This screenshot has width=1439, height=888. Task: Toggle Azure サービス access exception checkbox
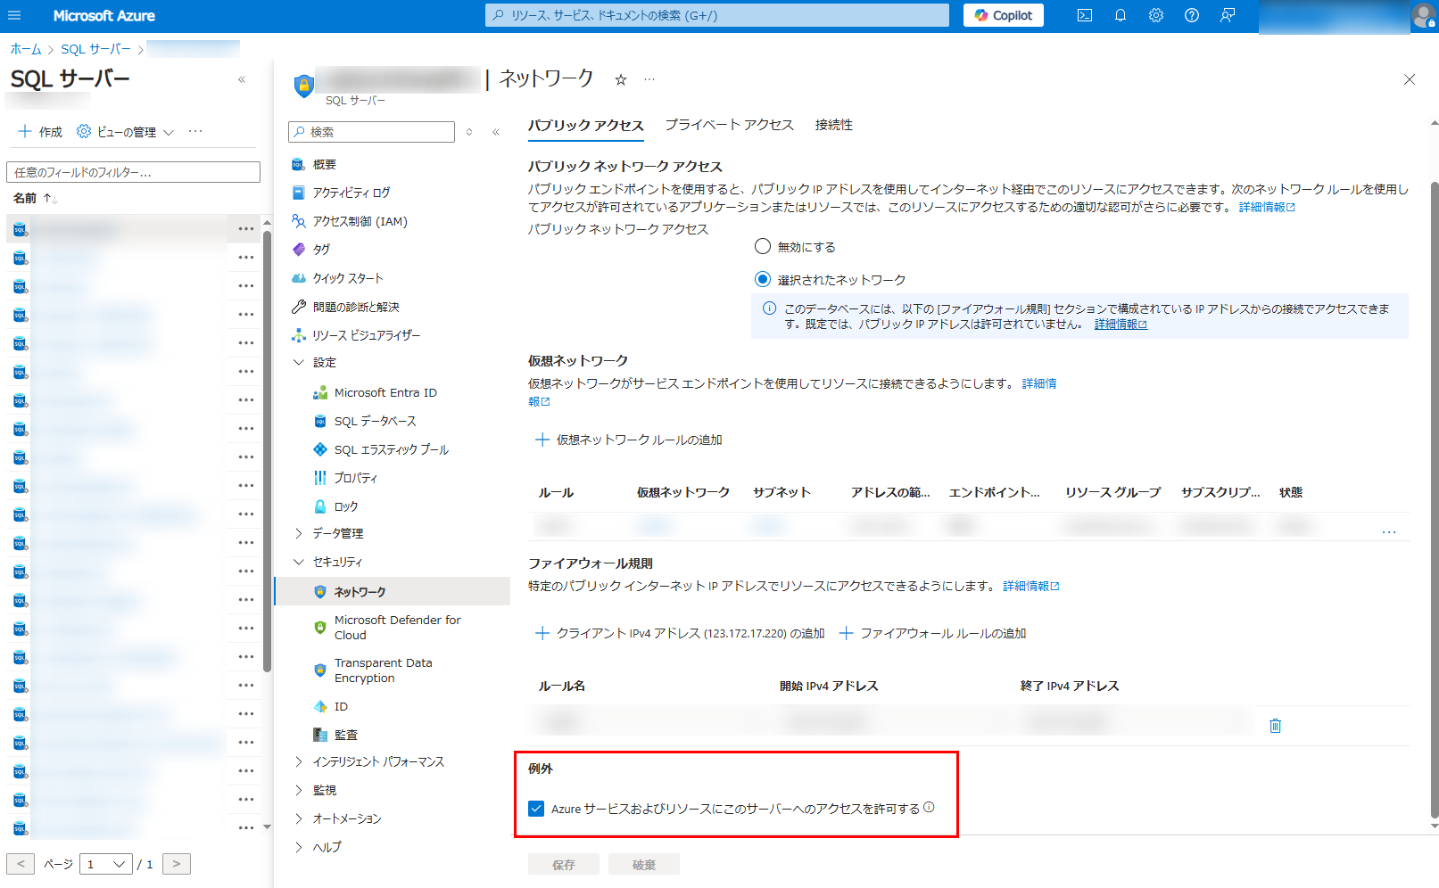[x=536, y=810]
